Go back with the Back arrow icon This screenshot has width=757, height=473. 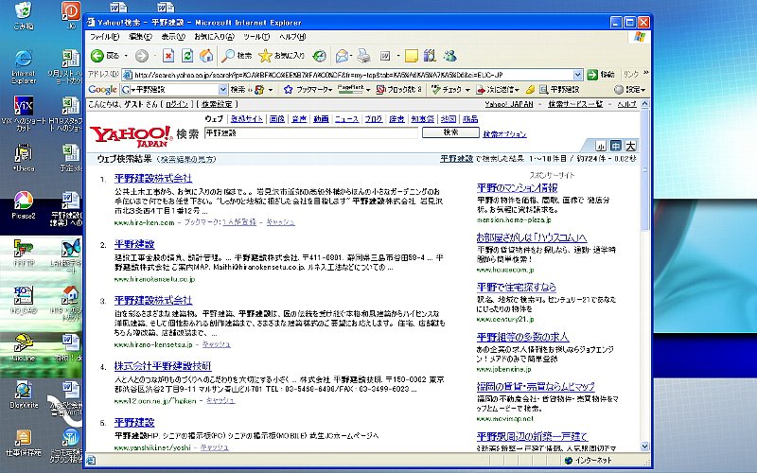pyautogui.click(x=97, y=56)
